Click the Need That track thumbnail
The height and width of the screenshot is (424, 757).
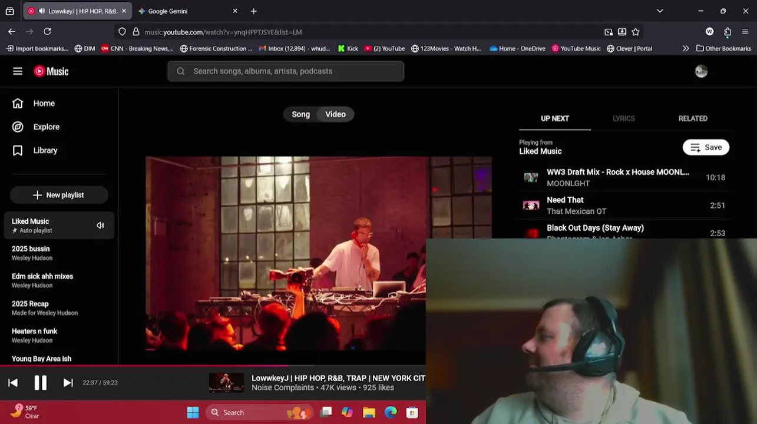click(531, 206)
